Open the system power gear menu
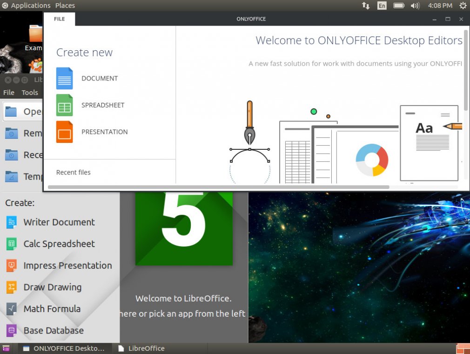Viewport: 470px width, 354px height. click(463, 6)
